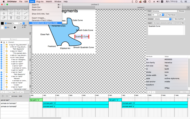Select the Text tool

click(x=11, y=18)
